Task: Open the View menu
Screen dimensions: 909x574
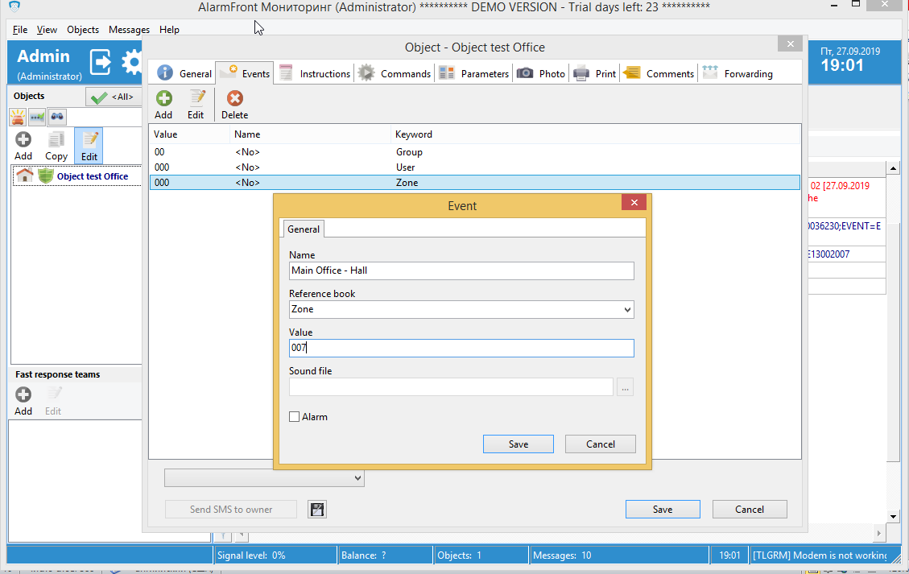Action: (x=47, y=30)
